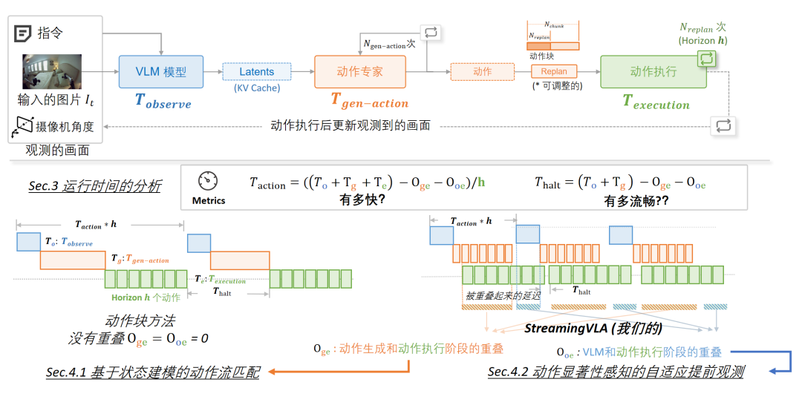Image resolution: width=802 pixels, height=408 pixels.
Task: Click the StreamingVLA (我们的) title
Action: (593, 328)
